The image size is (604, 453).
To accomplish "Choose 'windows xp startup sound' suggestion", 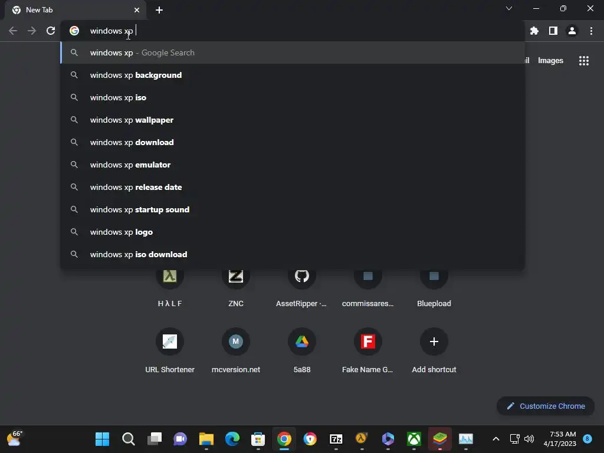I will pyautogui.click(x=293, y=209).
